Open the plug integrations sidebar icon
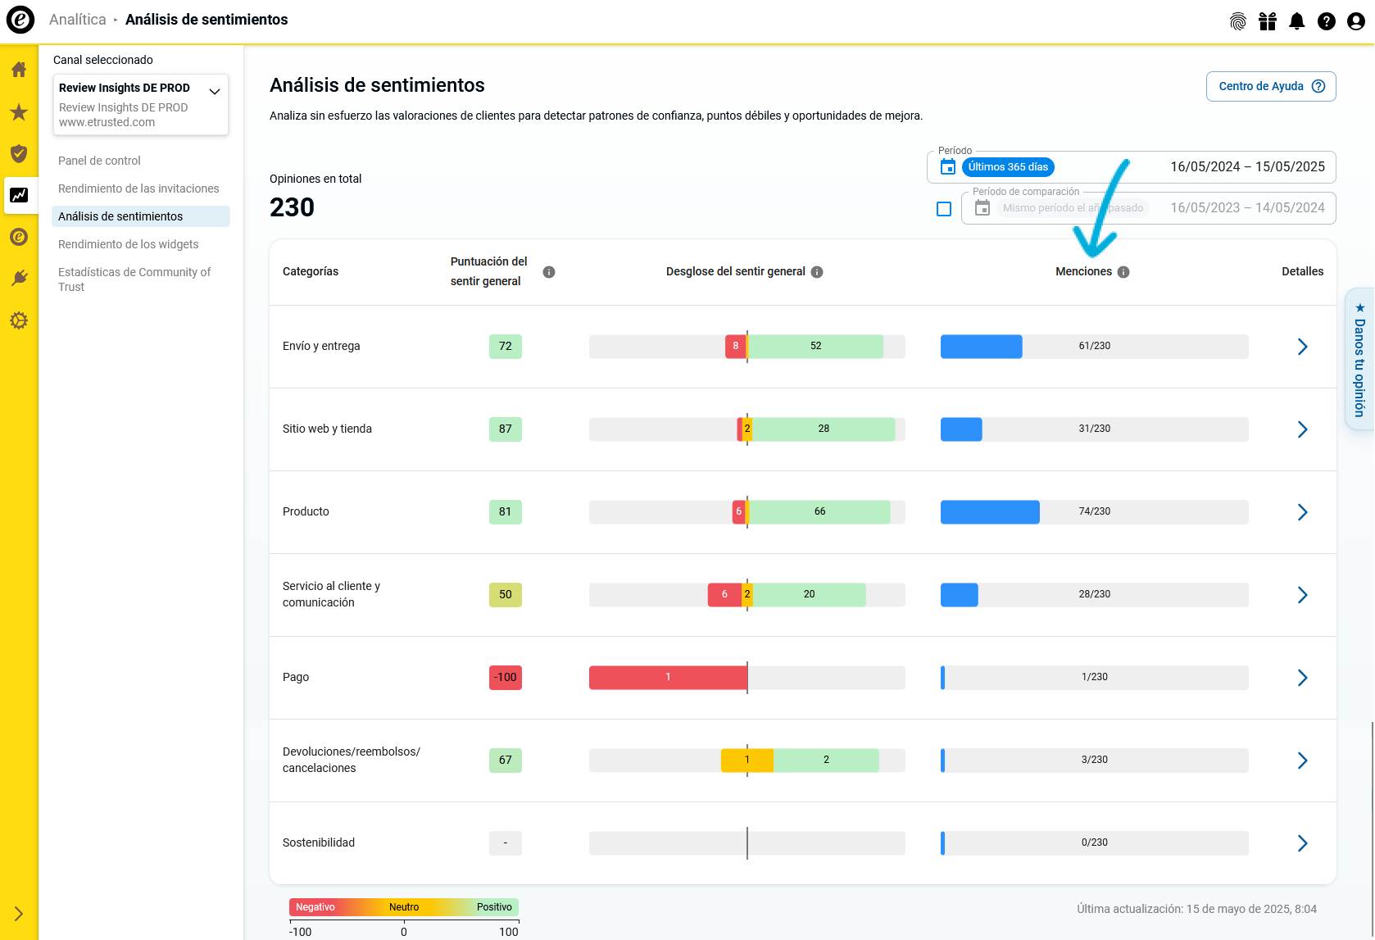This screenshot has height=940, width=1375. [19, 279]
